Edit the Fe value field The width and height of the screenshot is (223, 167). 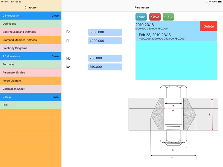pyautogui.click(x=105, y=32)
